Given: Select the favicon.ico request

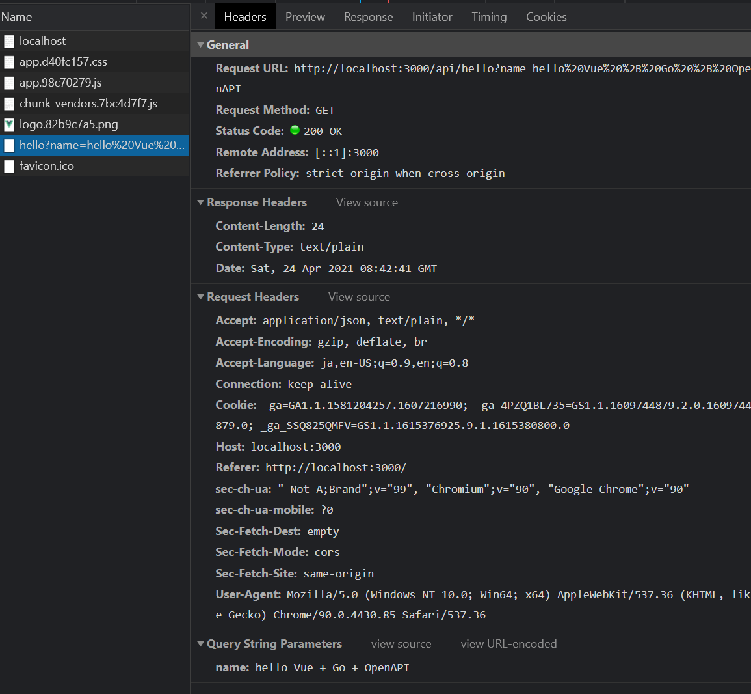Looking at the screenshot, I should pyautogui.click(x=95, y=166).
